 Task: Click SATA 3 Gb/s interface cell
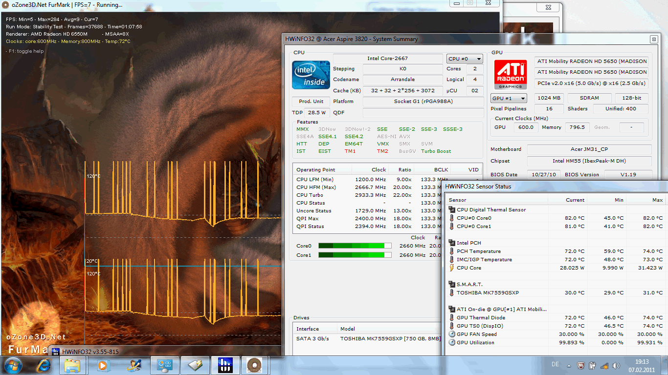pos(313,339)
